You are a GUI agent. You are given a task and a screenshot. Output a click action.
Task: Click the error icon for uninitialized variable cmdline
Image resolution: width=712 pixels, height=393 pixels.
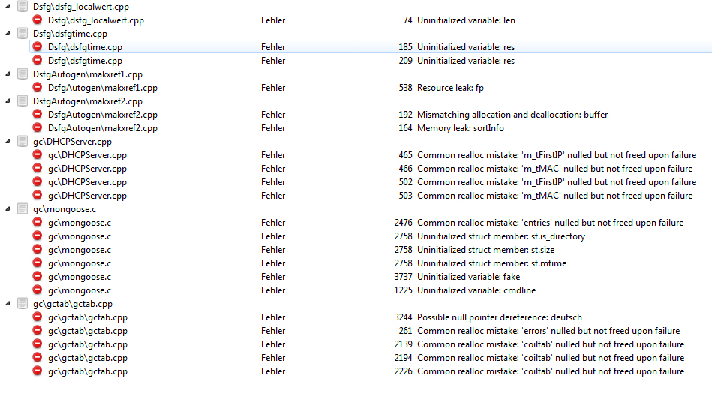(x=38, y=290)
